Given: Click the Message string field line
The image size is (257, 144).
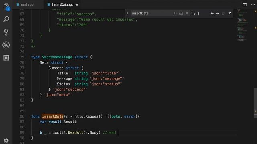Looking at the screenshot, I should click(90, 78).
